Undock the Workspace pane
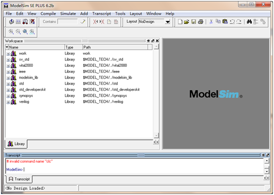Screen dimensions: 274x195 point(153,41)
